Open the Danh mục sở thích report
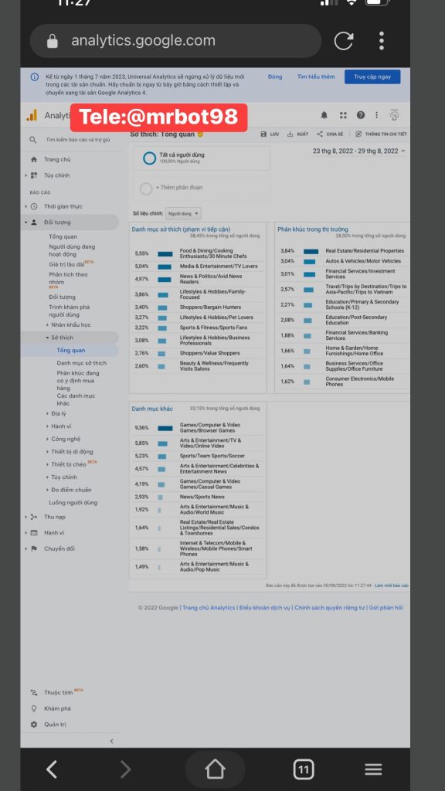The width and height of the screenshot is (445, 791). click(82, 363)
